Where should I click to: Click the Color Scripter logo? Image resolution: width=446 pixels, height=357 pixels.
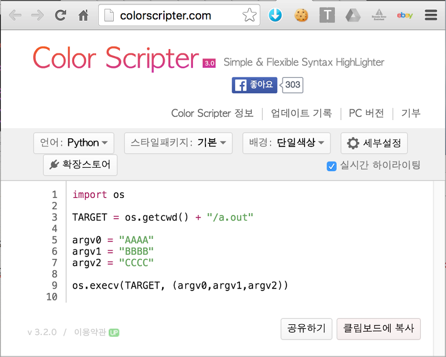pos(116,58)
